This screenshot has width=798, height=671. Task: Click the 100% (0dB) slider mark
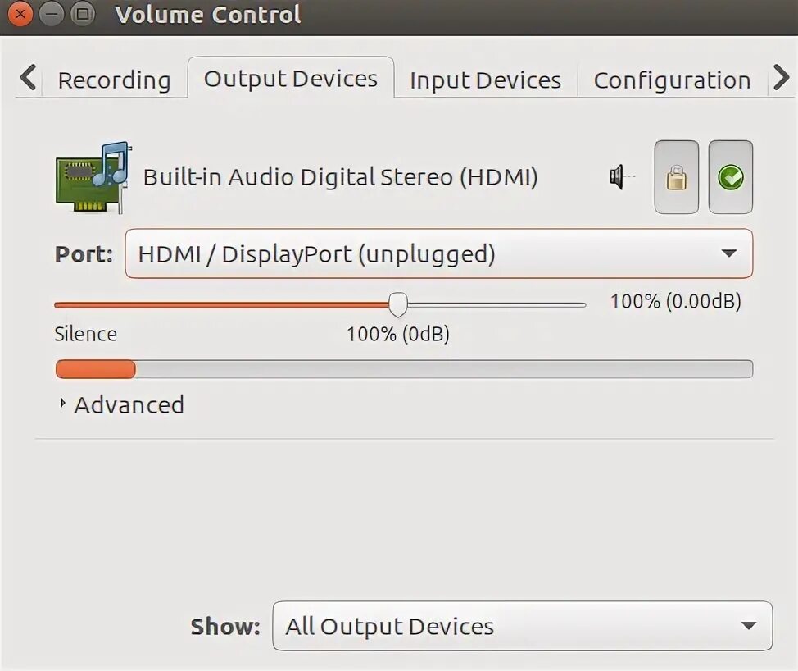[398, 334]
